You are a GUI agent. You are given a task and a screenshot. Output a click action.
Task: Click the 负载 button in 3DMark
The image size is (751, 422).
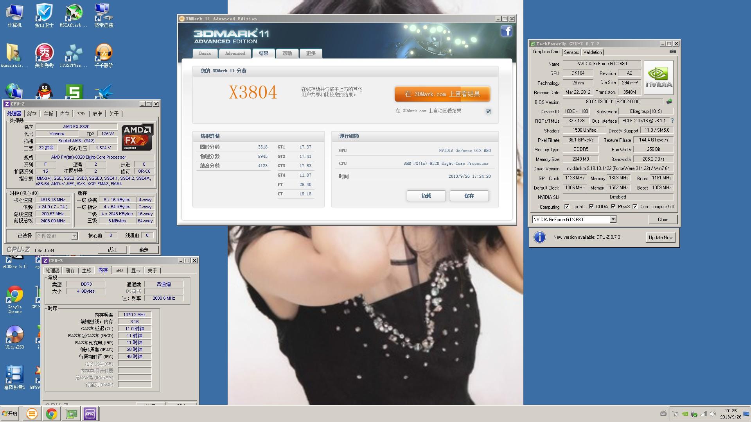pos(426,196)
